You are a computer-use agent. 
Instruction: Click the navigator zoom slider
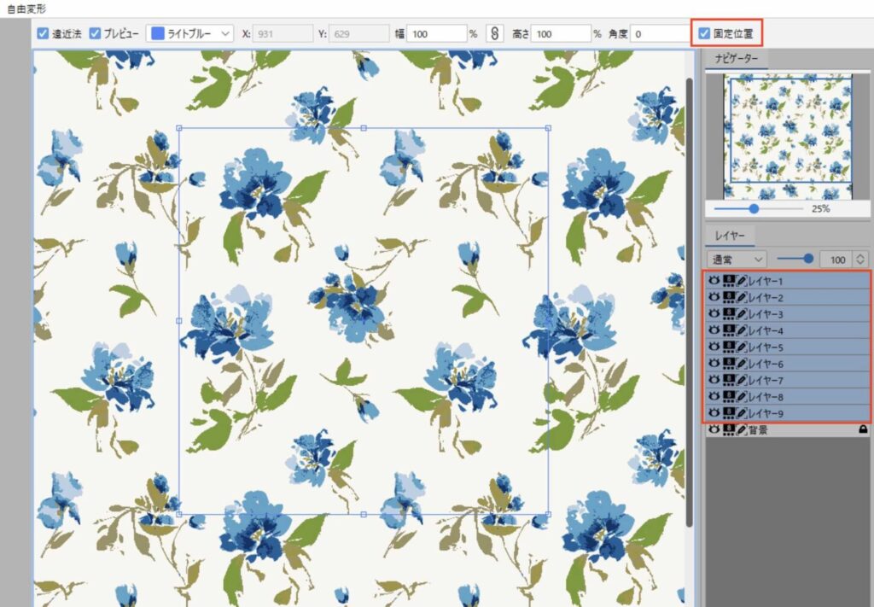pos(758,209)
